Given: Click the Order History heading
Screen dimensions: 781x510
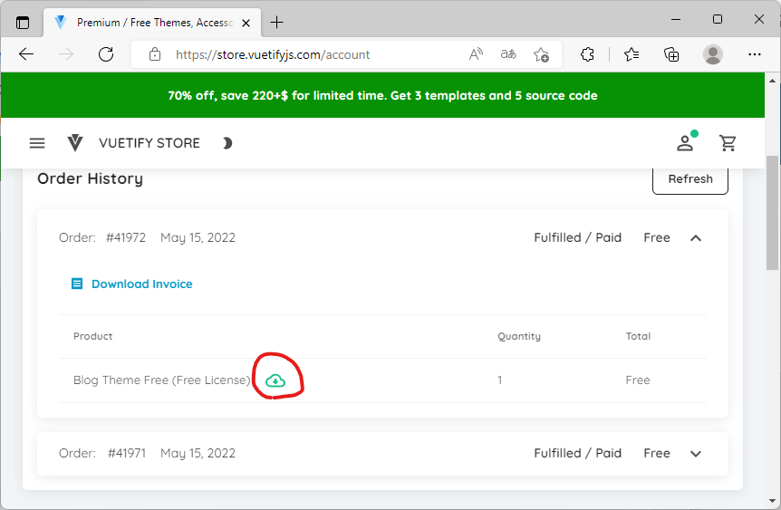Looking at the screenshot, I should [91, 178].
